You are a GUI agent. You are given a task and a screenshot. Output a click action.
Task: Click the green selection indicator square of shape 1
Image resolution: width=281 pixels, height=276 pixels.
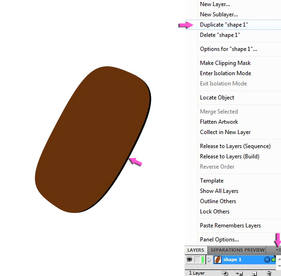274,260
